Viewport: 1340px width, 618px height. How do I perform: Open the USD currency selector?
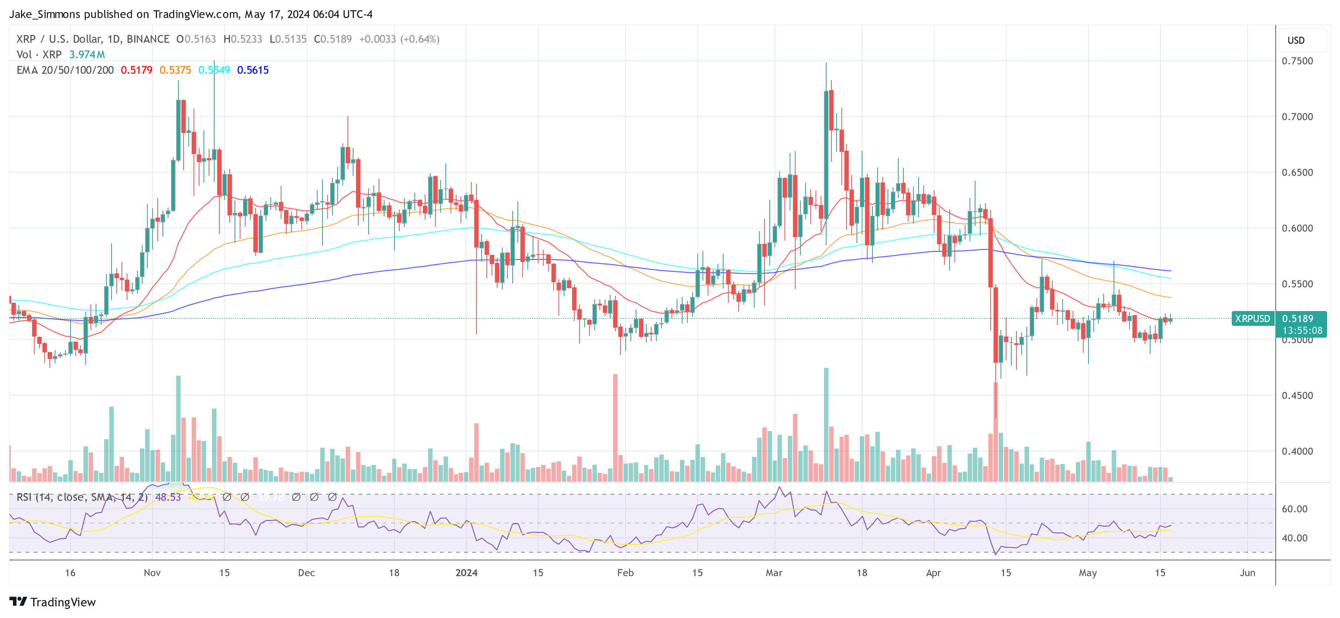click(x=1303, y=41)
